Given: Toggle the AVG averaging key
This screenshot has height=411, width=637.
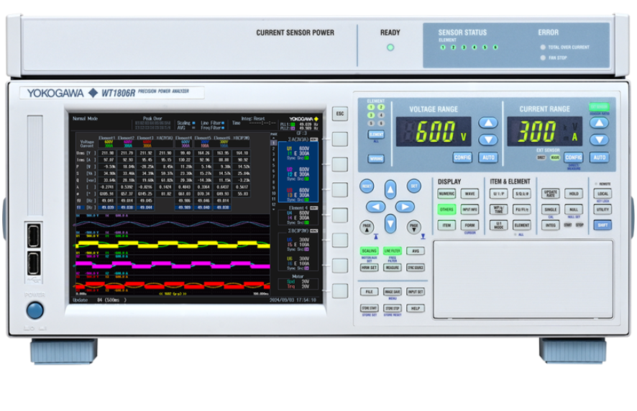Looking at the screenshot, I should pos(415,251).
